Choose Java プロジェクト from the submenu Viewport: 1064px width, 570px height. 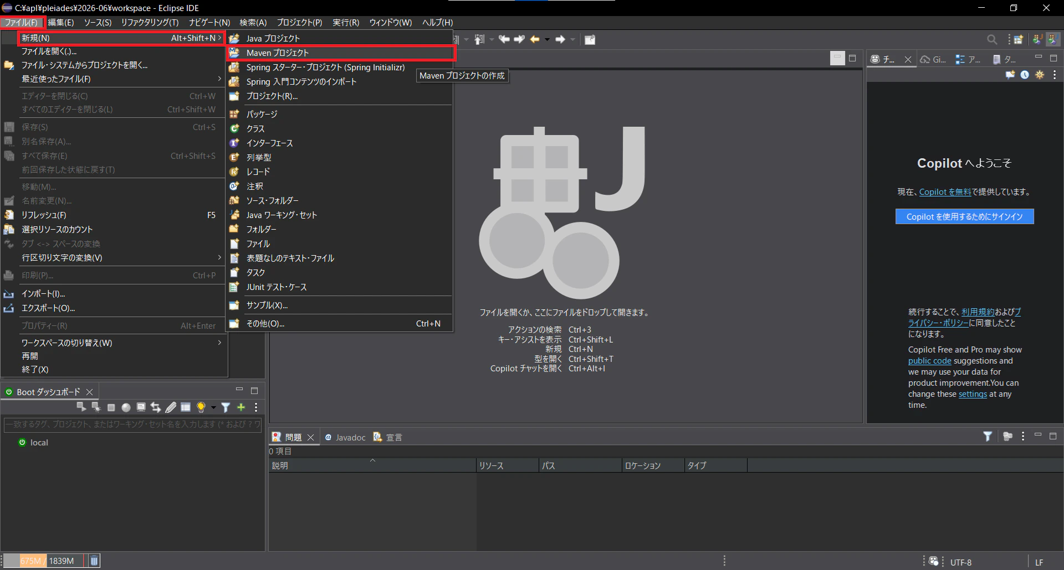click(340, 38)
